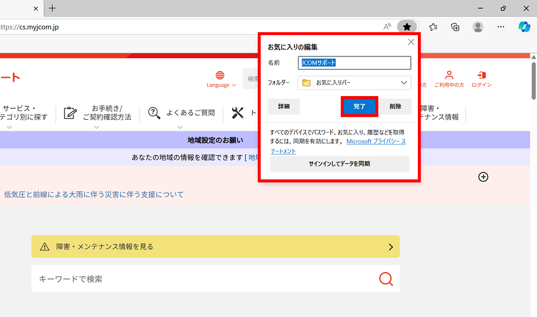This screenshot has height=317, width=537.
Task: Click the warning triangle icon on yellow banner
Action: [44, 247]
